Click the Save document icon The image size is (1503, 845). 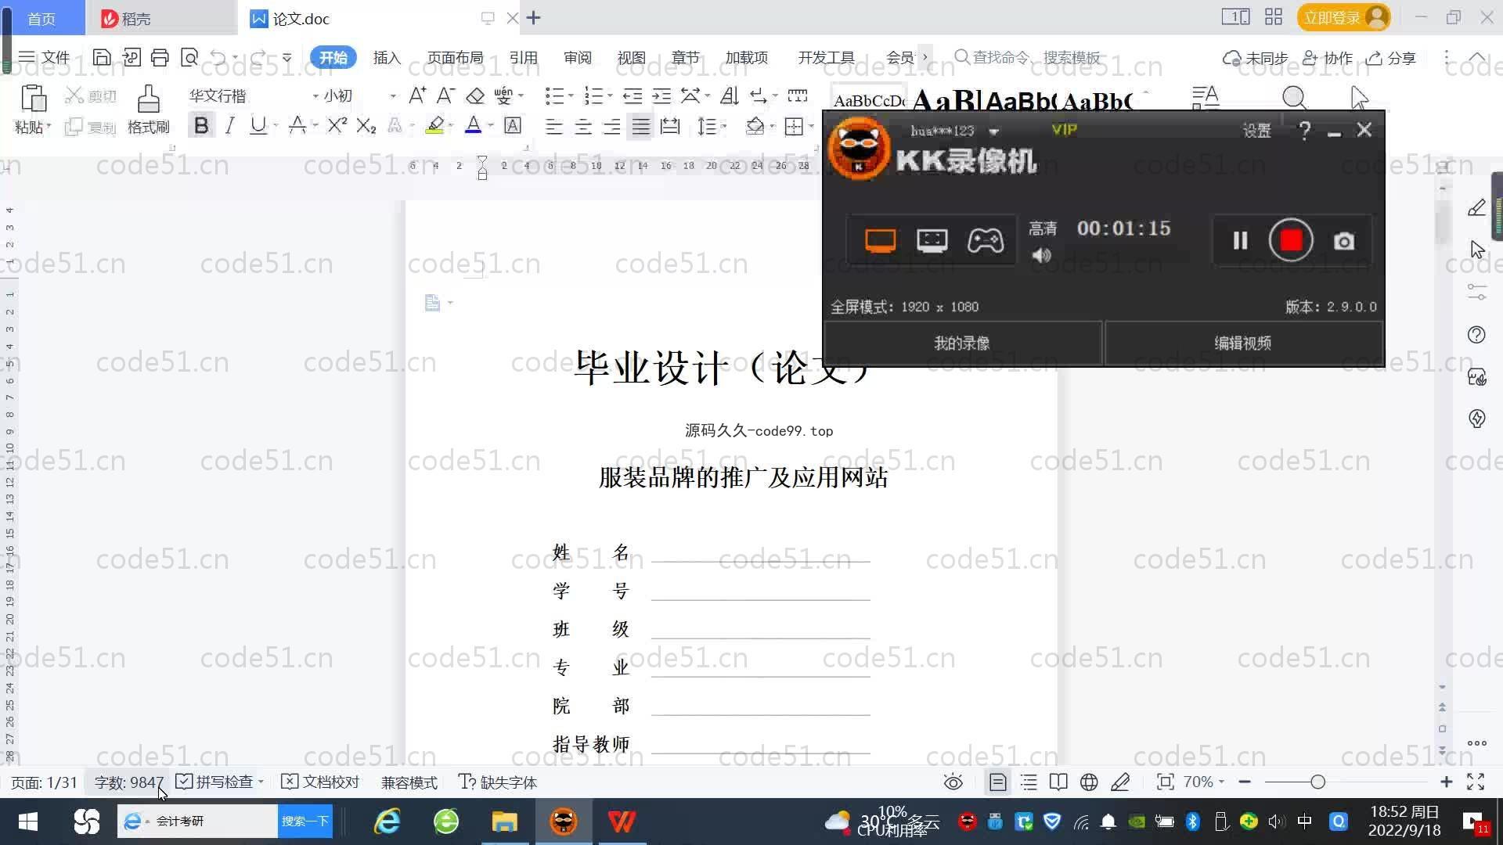(x=102, y=57)
